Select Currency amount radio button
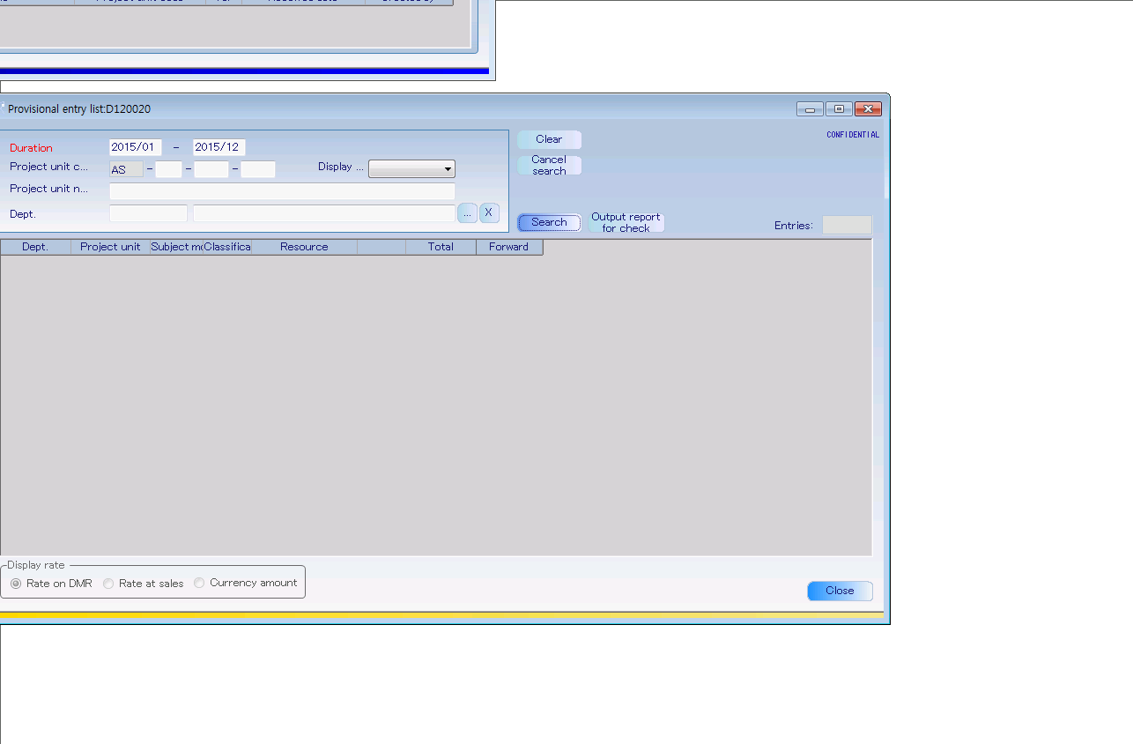 (x=199, y=583)
